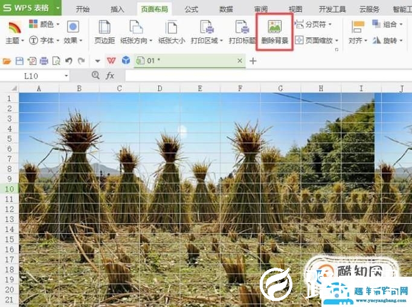This screenshot has height=307, width=412.
Task: Open the 对齐 align dropdown
Action: pos(358,32)
